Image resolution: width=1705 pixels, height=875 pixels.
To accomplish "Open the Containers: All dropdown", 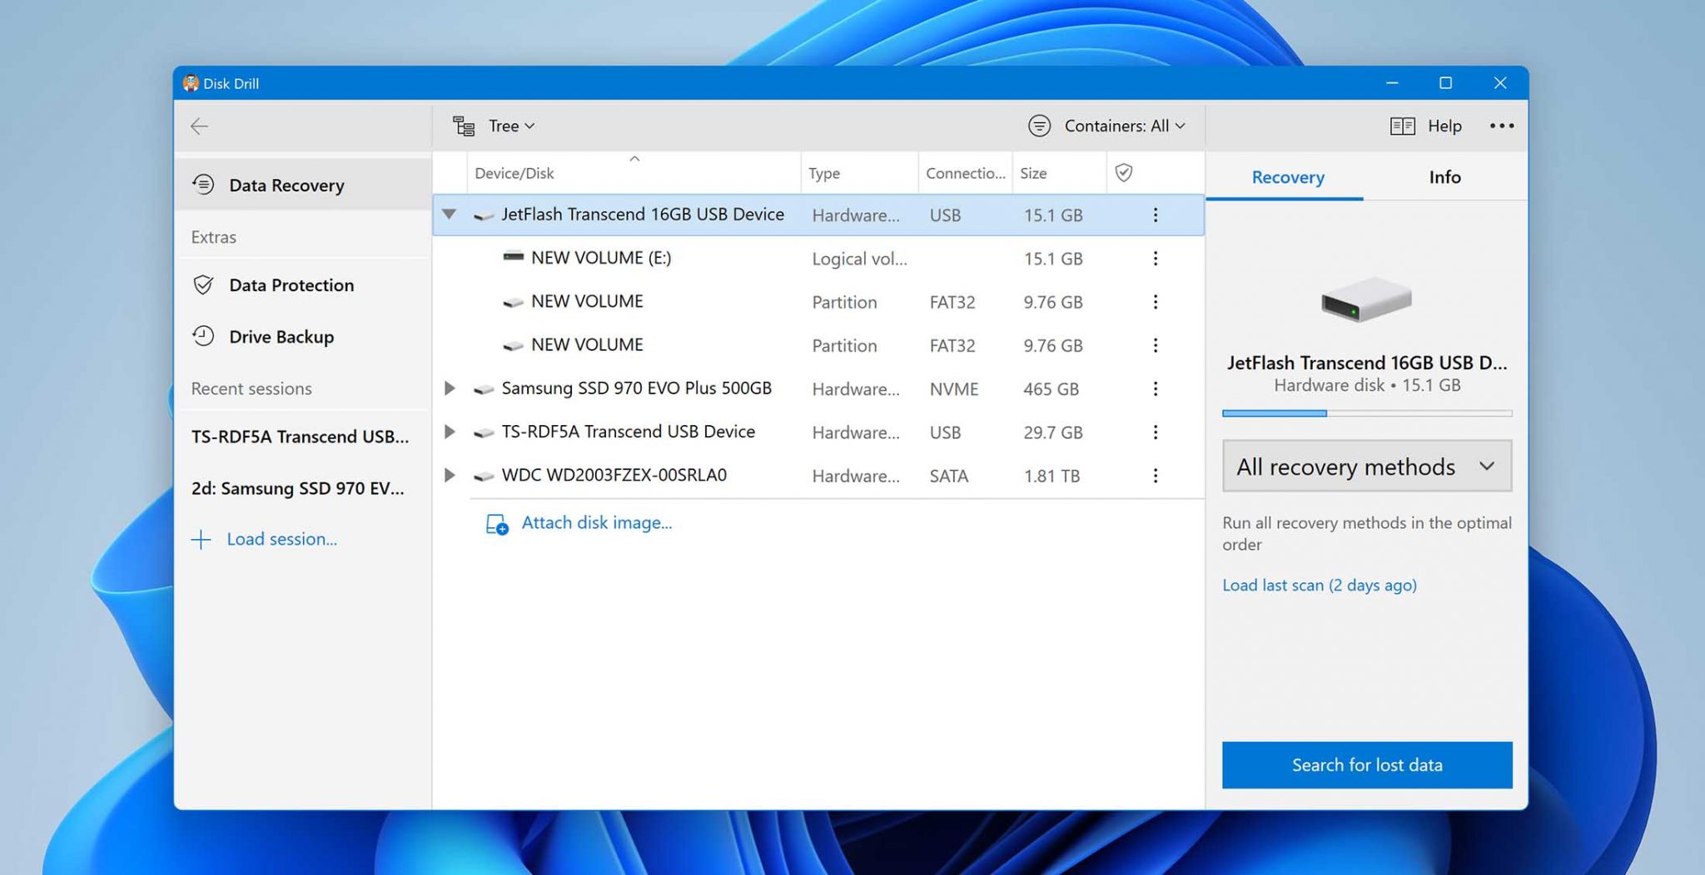I will pyautogui.click(x=1125, y=126).
